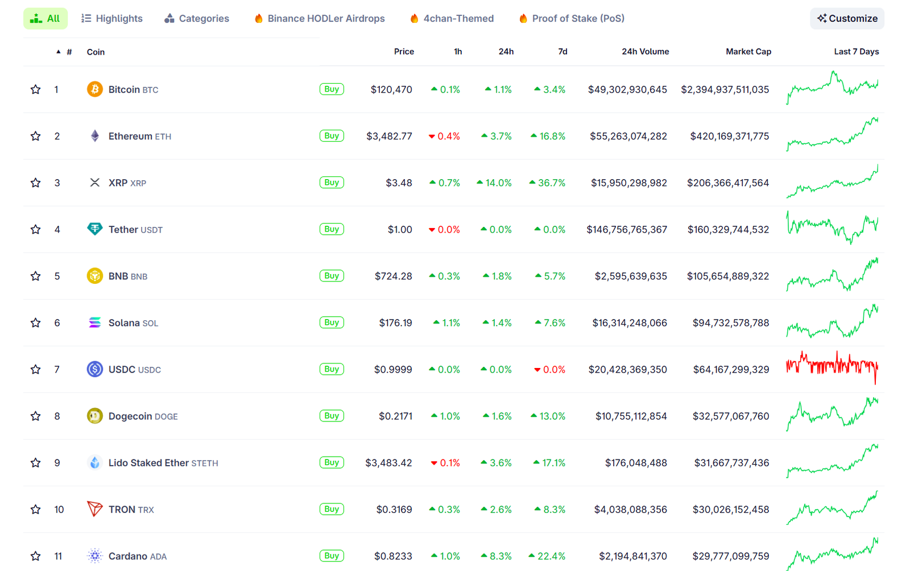Sort table by 24h Volume header
Viewport: 910px width, 571px height.
(x=645, y=52)
